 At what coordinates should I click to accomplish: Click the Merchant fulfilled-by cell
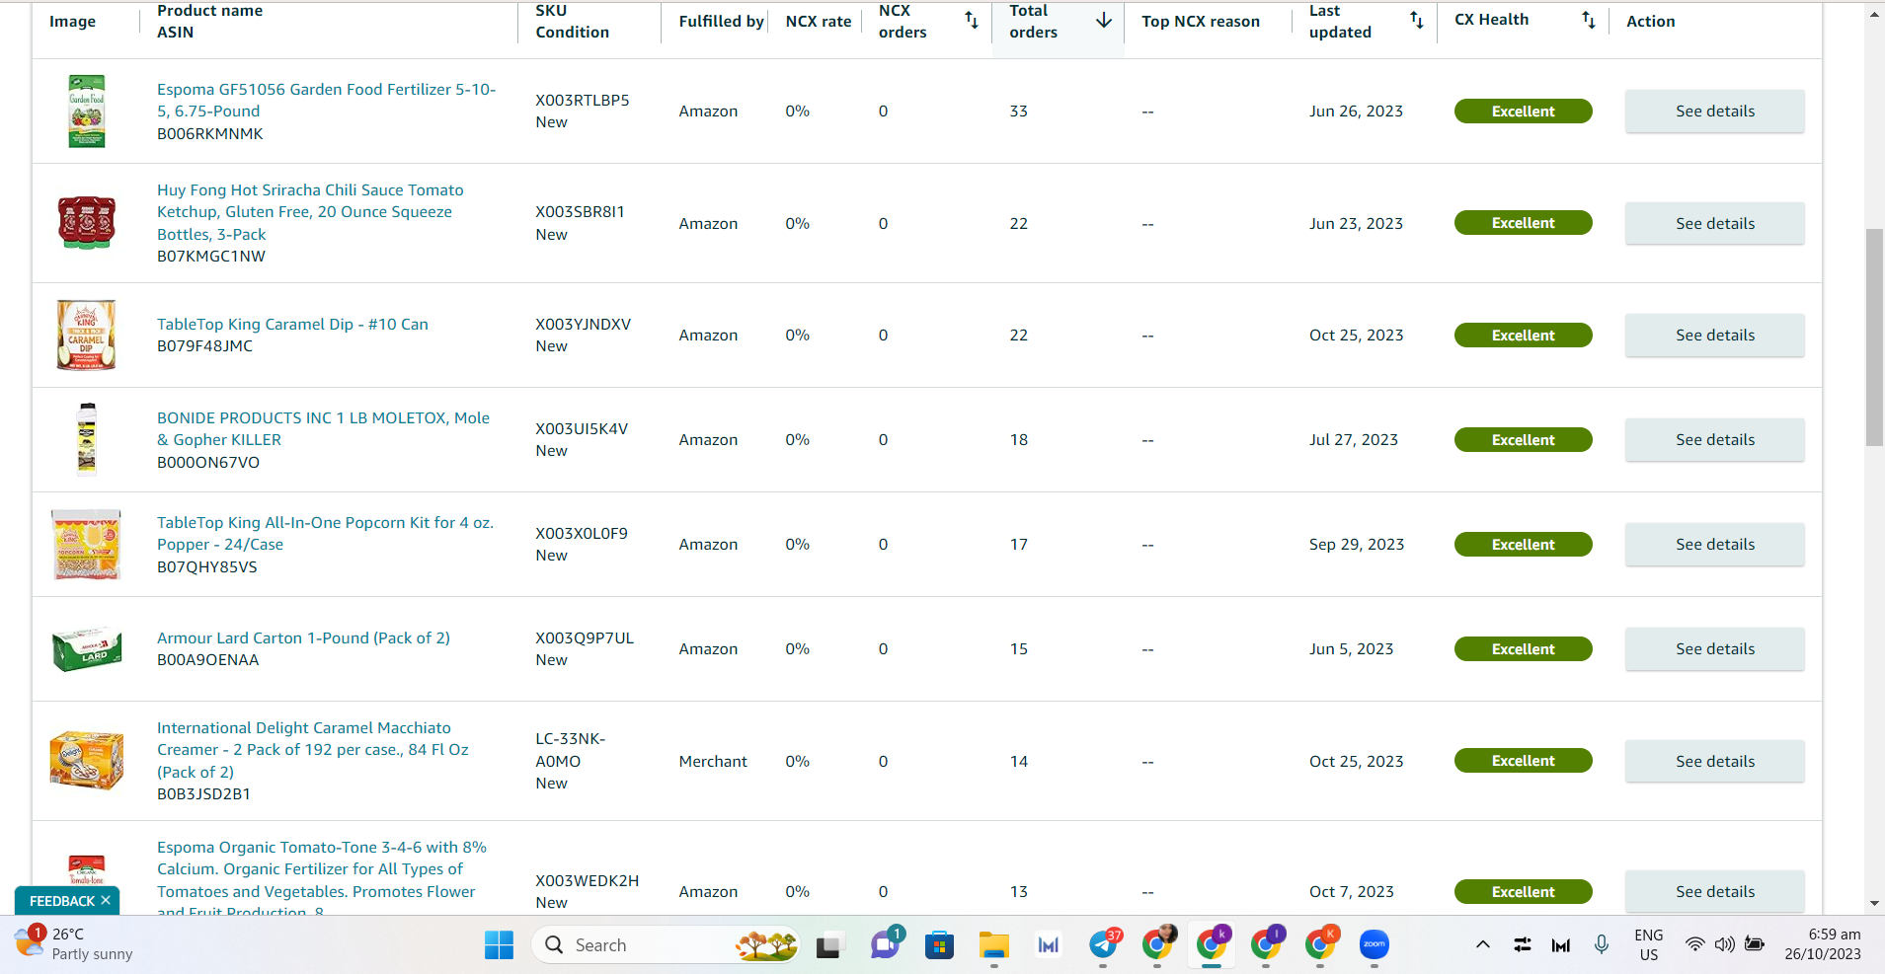coord(713,762)
